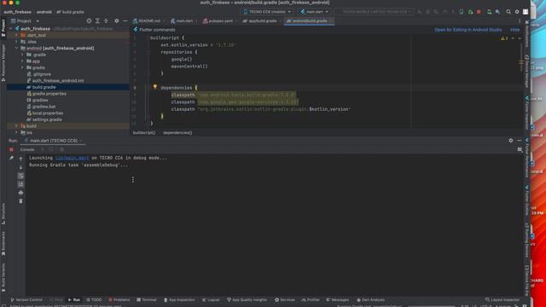This screenshot has width=546, height=307.
Task: Select main.dart (TECNO CC6) run tab
Action: (53, 141)
